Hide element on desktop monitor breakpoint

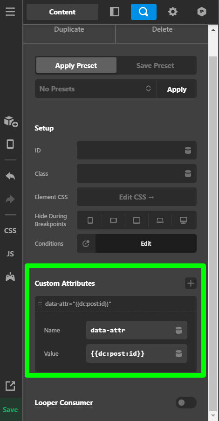183,221
